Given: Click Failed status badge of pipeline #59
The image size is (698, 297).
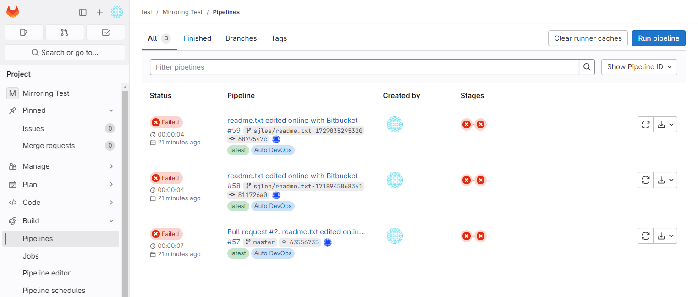Looking at the screenshot, I should 166,122.
